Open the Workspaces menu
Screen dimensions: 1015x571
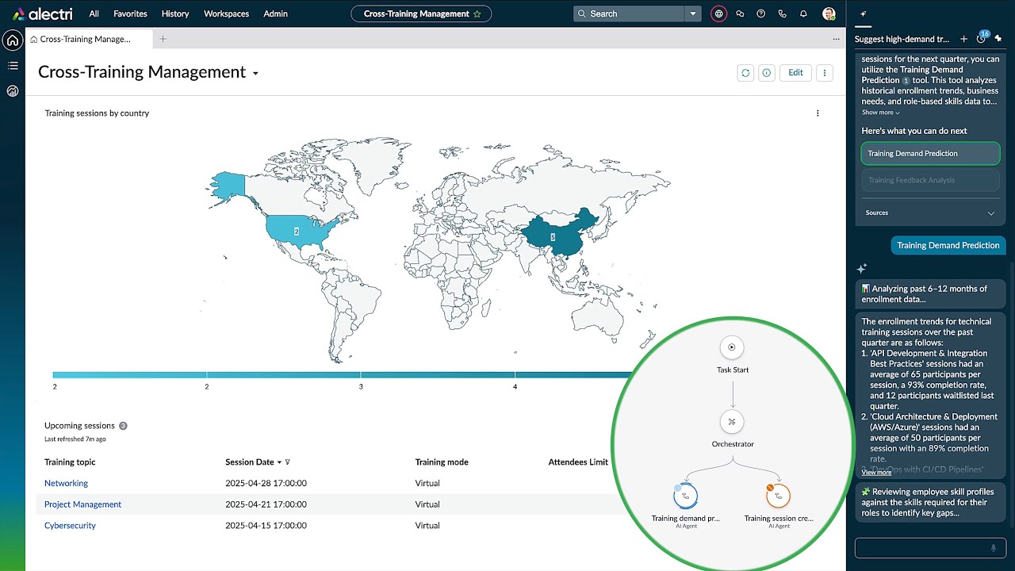226,13
